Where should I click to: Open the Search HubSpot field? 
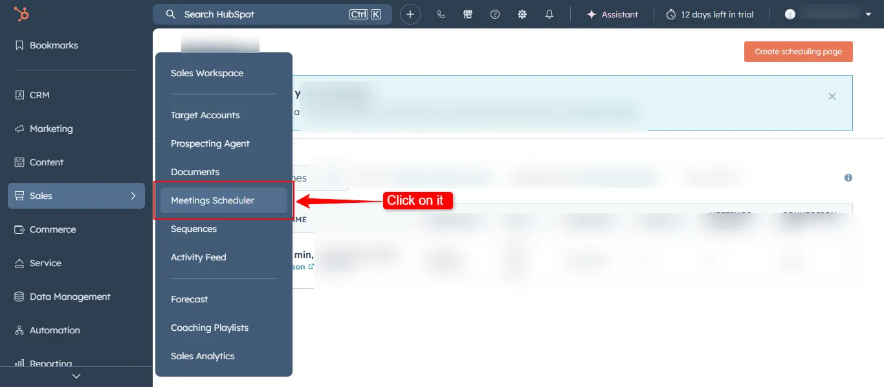coord(272,14)
